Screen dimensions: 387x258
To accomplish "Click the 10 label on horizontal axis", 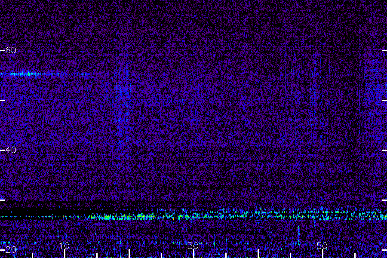I will (x=64, y=246).
